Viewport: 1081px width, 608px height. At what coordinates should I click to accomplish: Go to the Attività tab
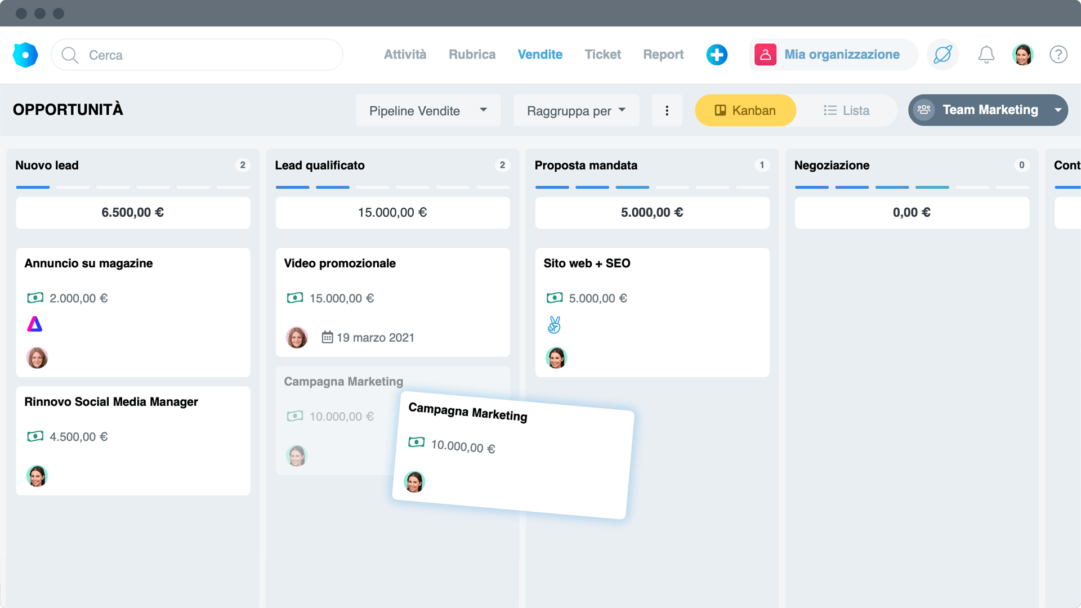[405, 55]
